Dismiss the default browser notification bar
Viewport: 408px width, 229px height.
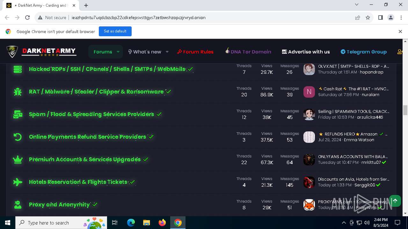pos(400,31)
